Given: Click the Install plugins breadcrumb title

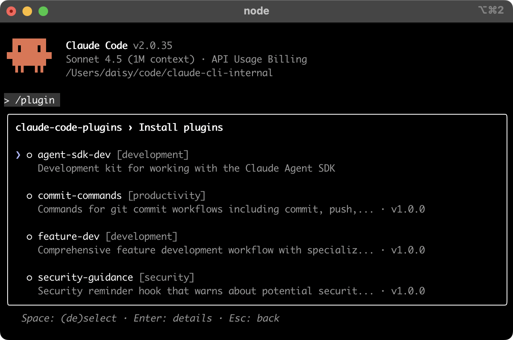Looking at the screenshot, I should [x=181, y=127].
